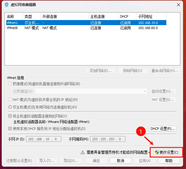Image resolution: width=186 pixels, height=169 pixels.
Task: Dismiss the dialog with 取消
Action: point(121,161)
